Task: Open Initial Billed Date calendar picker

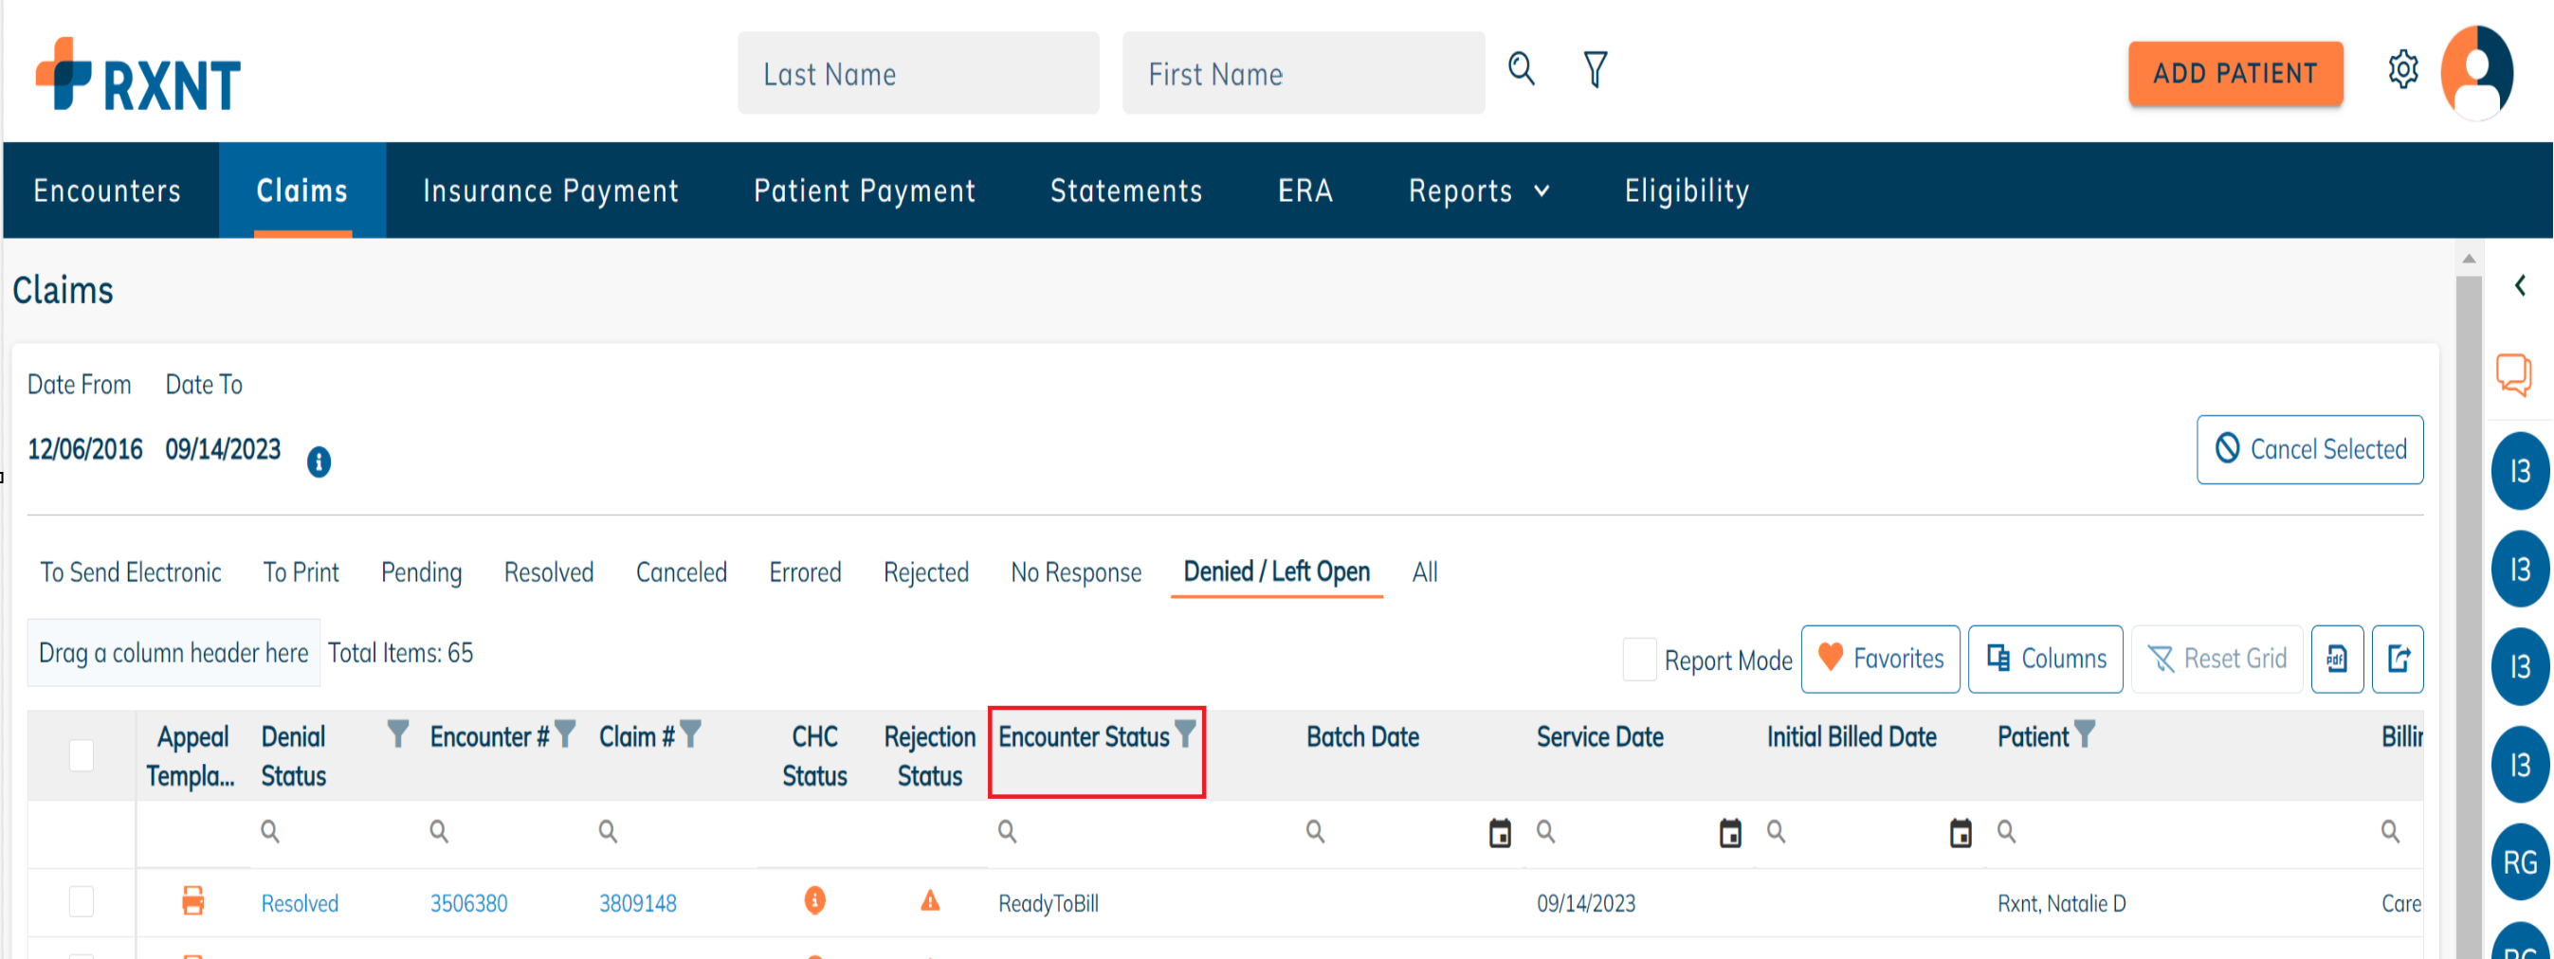Action: coord(1961,833)
